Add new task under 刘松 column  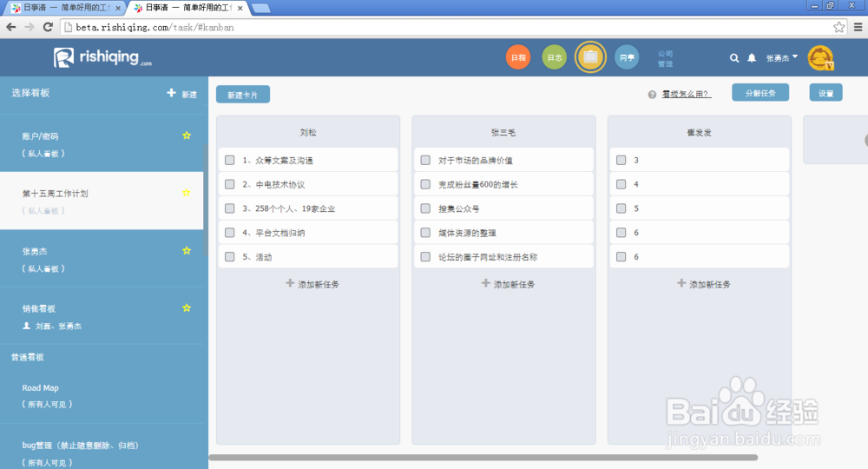312,283
